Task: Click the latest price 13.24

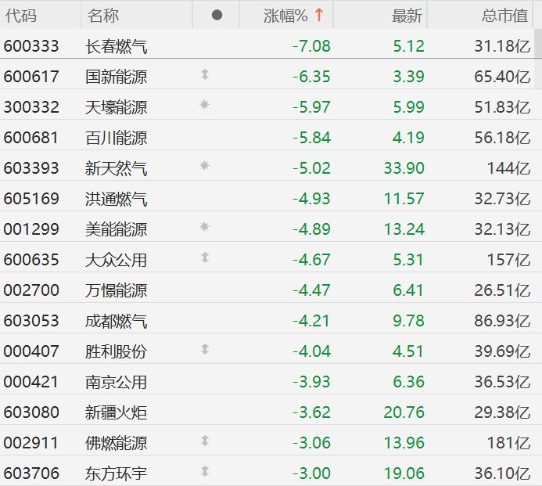Action: [404, 229]
